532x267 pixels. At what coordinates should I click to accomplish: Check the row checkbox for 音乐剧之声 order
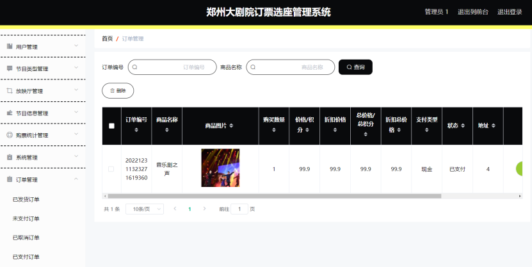point(111,169)
